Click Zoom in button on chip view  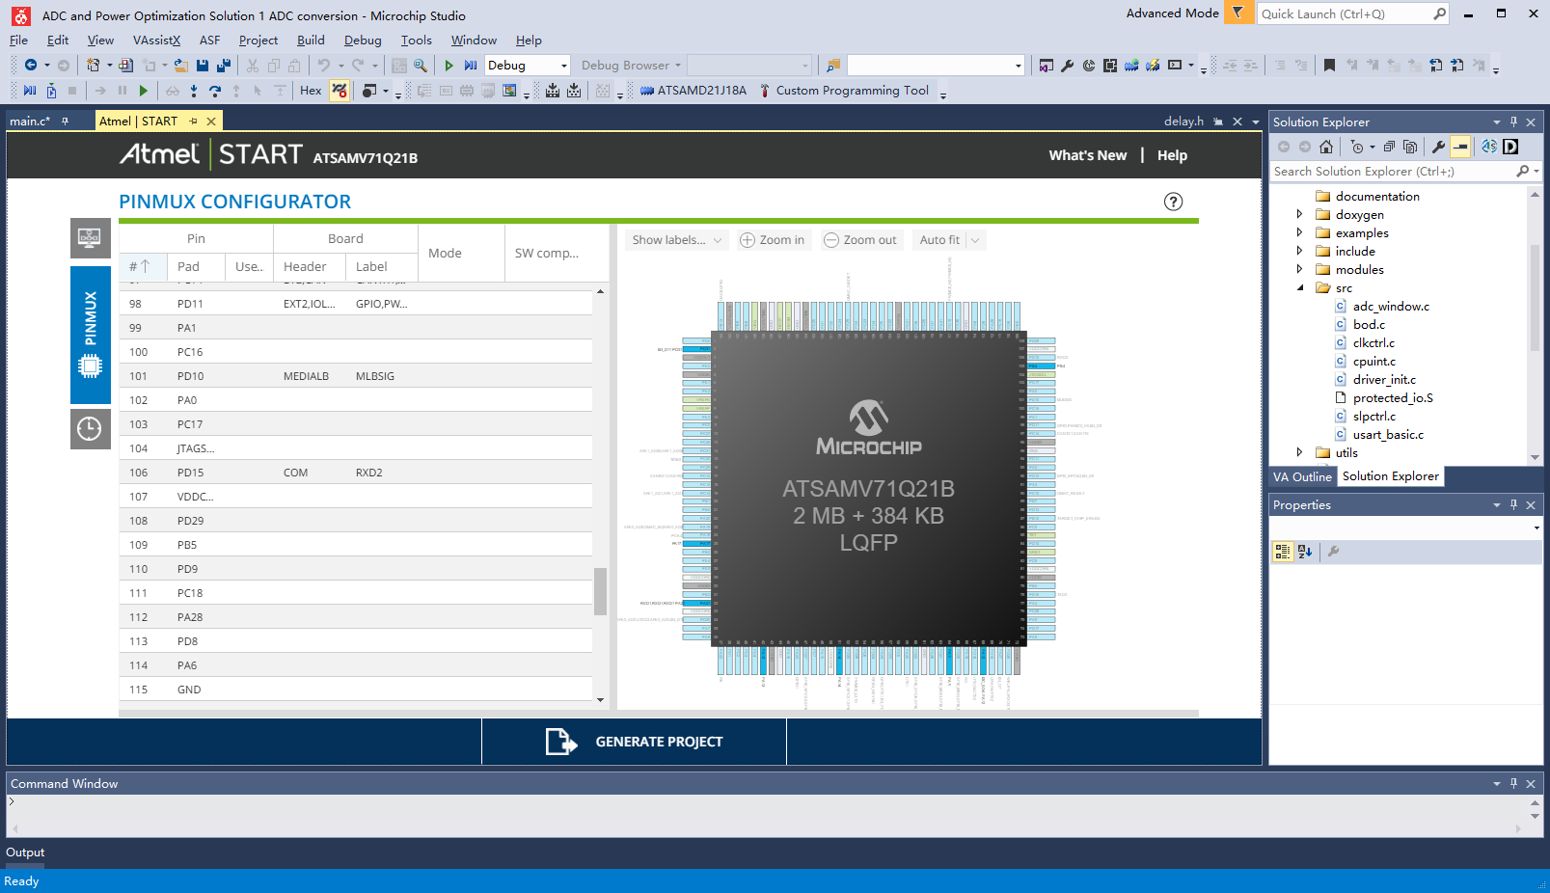772,240
